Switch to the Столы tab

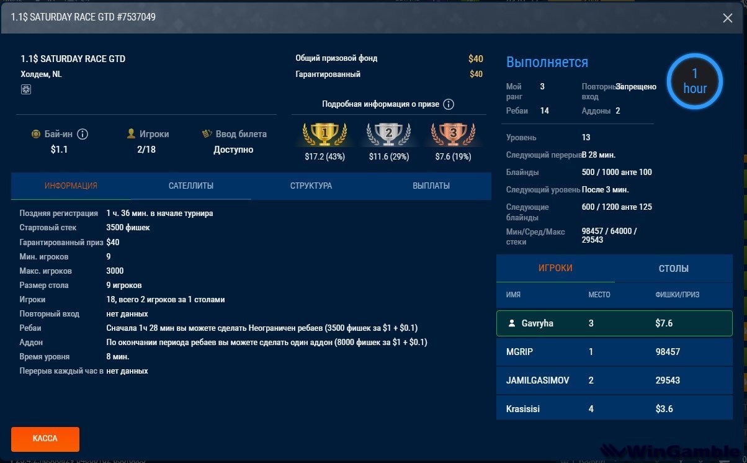click(x=673, y=269)
